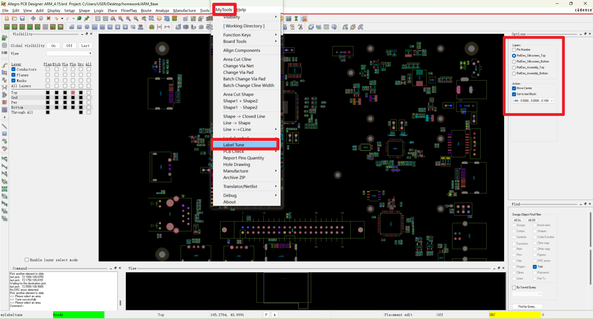Click the global visibility On button
This screenshot has height=319, width=593.
[x=53, y=46]
